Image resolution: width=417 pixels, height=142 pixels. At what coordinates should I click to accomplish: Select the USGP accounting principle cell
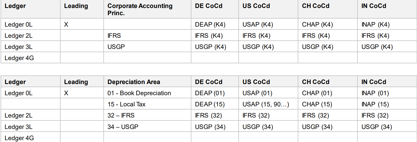coord(116,47)
